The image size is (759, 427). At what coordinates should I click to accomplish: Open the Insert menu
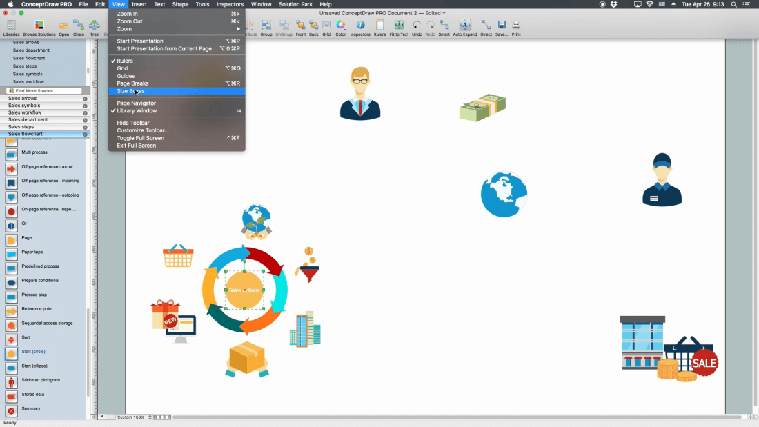139,4
